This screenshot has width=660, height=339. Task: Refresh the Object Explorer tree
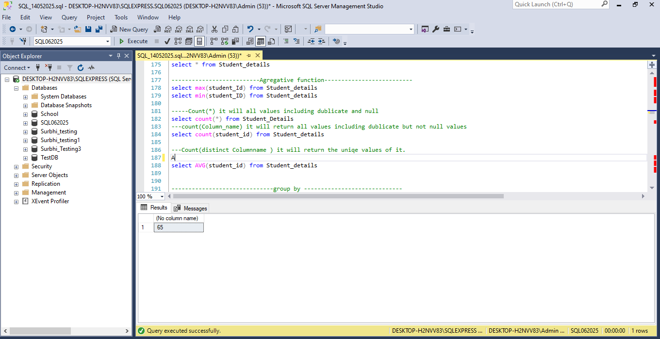pyautogui.click(x=81, y=68)
